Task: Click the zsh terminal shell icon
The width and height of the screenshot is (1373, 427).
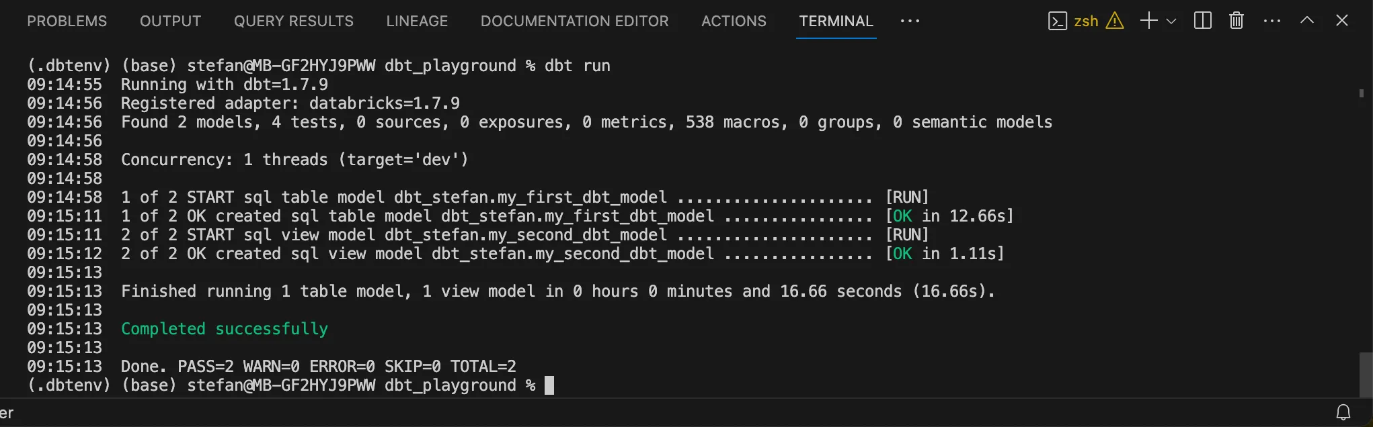Action: (x=1057, y=21)
